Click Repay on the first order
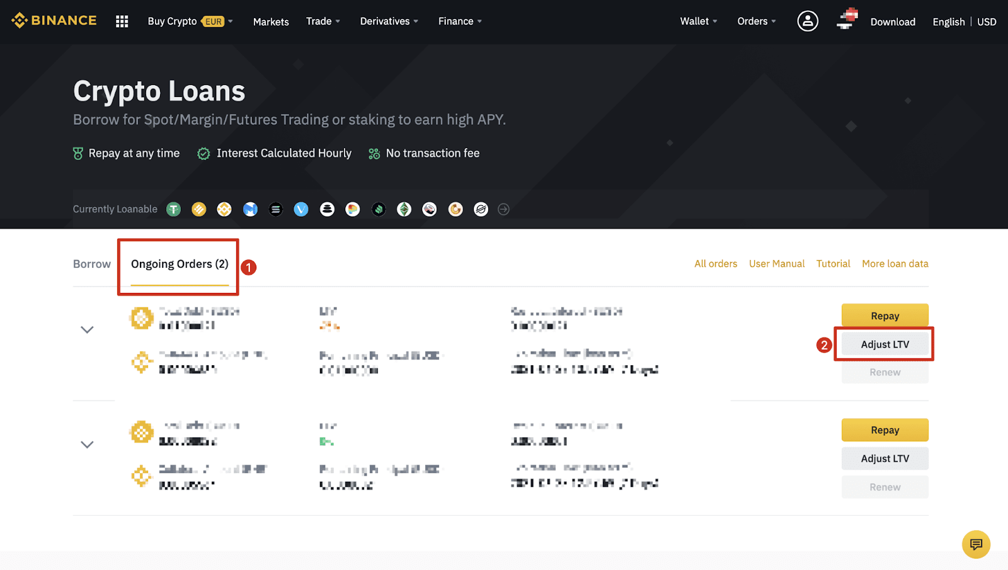The height and width of the screenshot is (570, 1008). point(885,316)
